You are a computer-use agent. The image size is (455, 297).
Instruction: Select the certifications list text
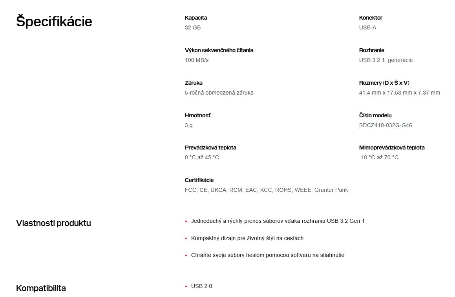[x=266, y=190]
